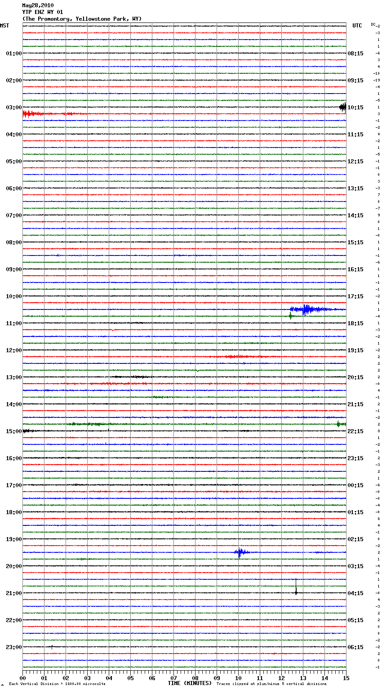The width and height of the screenshot is (382, 690).
Task: Select the 12:15 UTC time label
Action: point(355,161)
